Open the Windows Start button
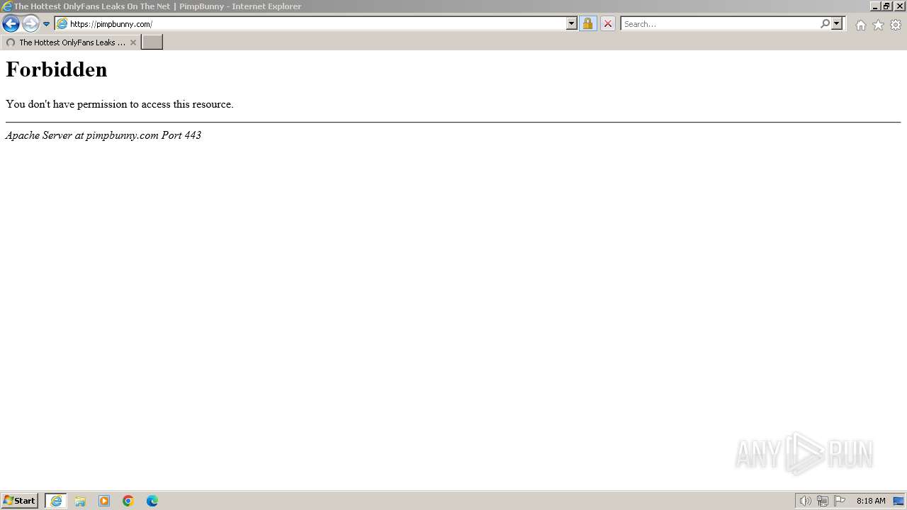Image resolution: width=907 pixels, height=510 pixels. pos(19,501)
